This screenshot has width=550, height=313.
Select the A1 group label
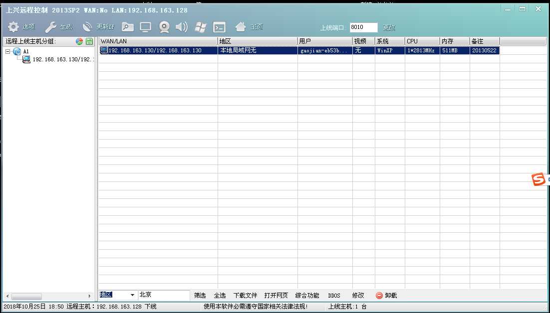(26, 51)
